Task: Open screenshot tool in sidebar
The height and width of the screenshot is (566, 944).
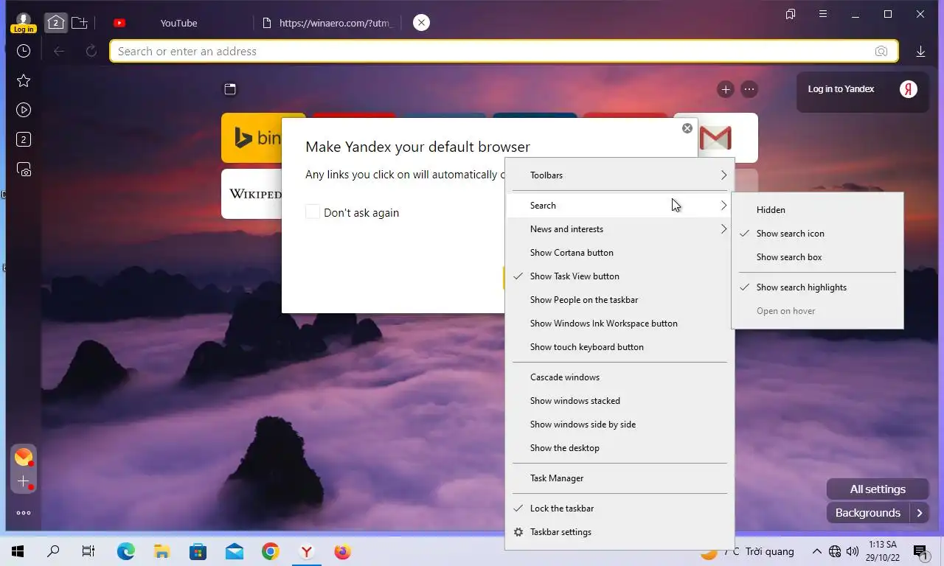Action: point(24,169)
